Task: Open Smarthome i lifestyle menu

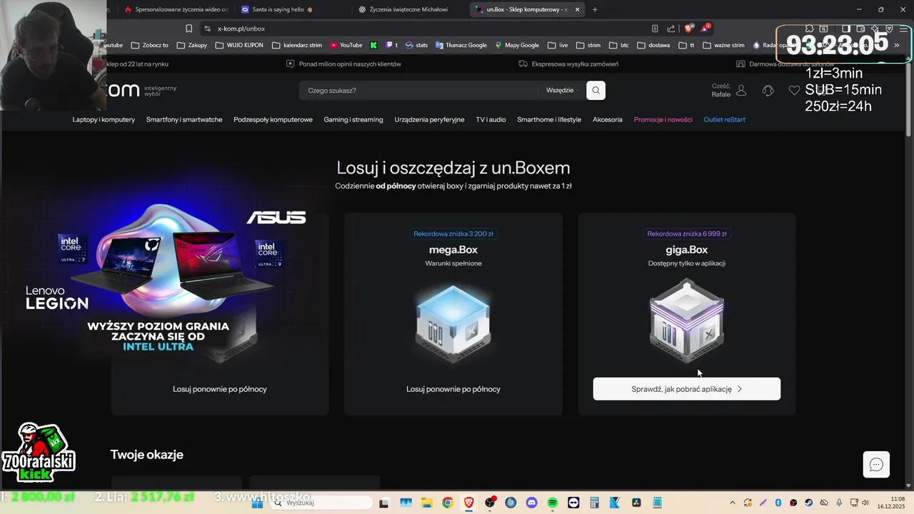Action: (x=549, y=119)
